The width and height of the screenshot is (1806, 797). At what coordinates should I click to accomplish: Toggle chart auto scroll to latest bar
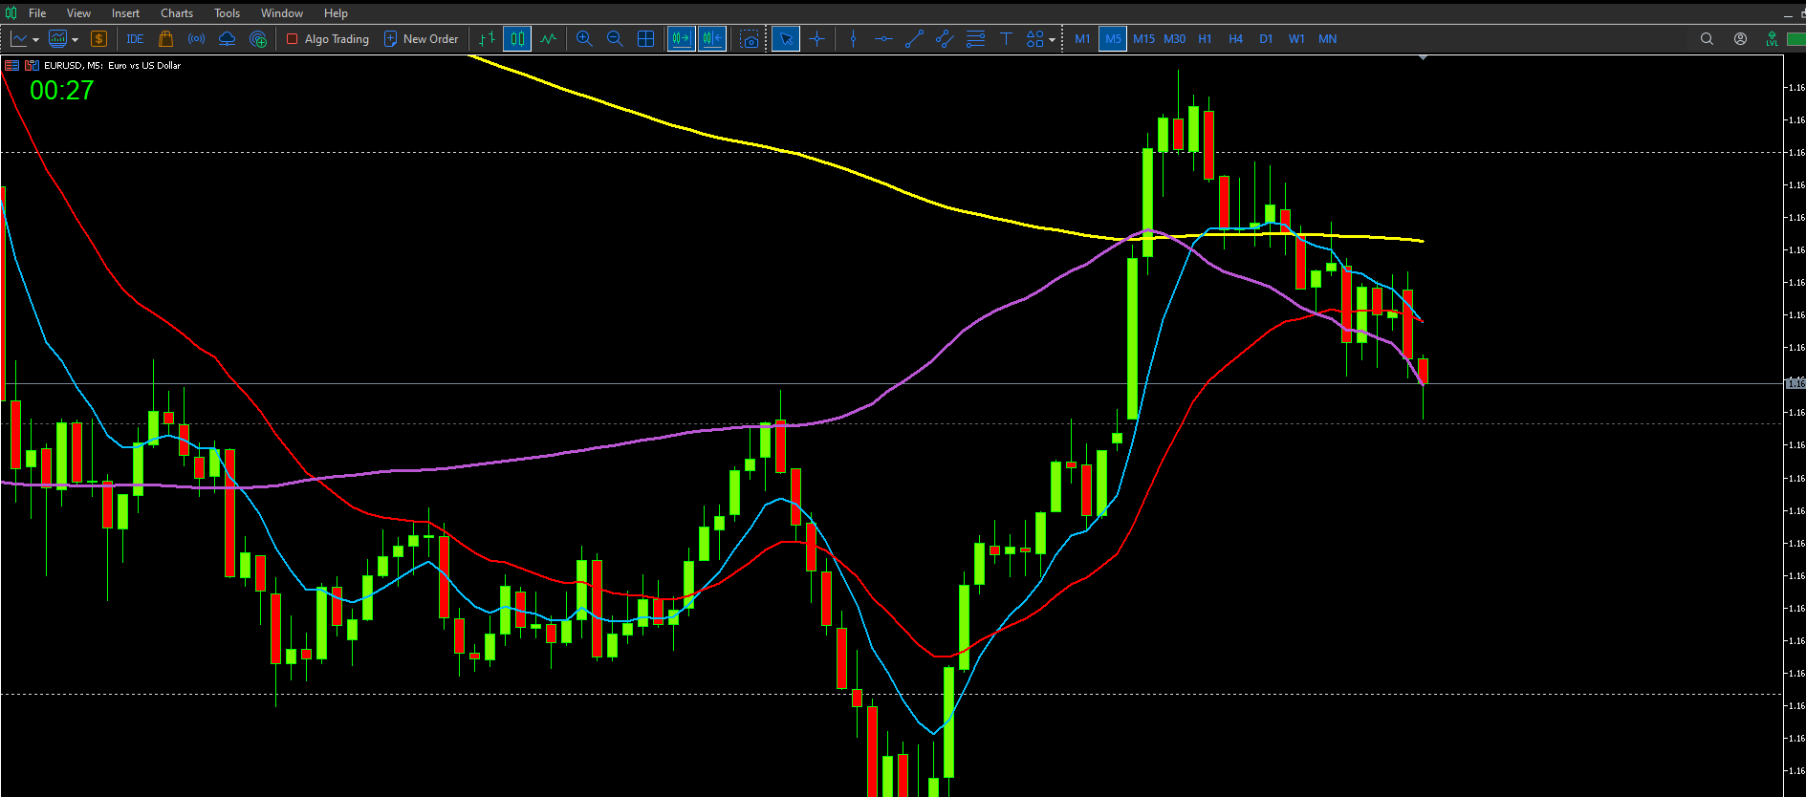681,39
